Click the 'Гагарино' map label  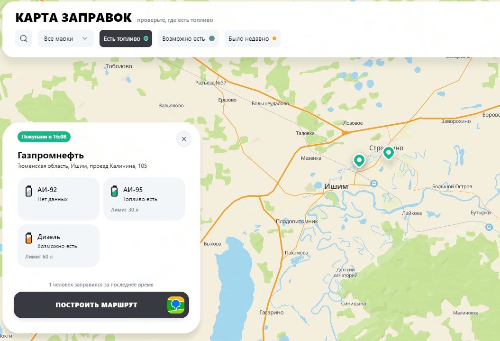click(272, 312)
